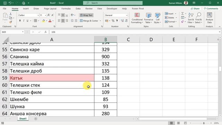Toggle Top Align

59,15
